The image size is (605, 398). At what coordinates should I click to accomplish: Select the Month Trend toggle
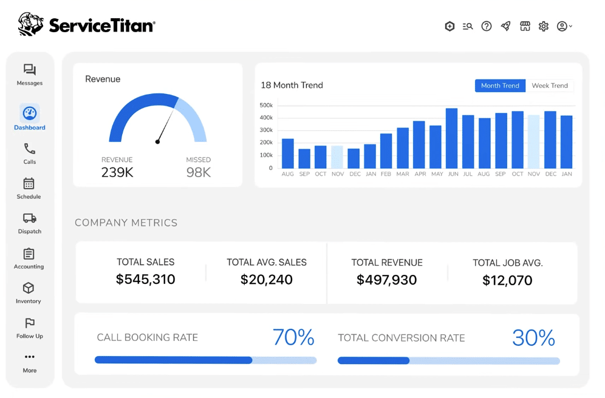point(500,86)
